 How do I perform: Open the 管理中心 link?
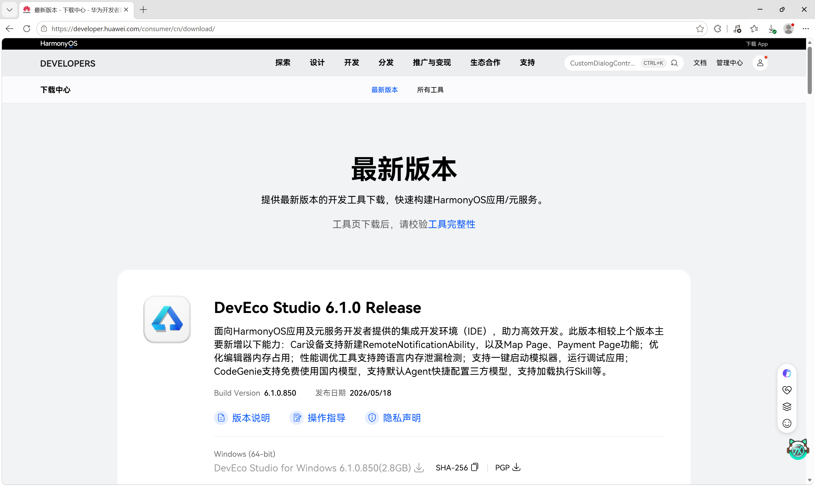(729, 63)
